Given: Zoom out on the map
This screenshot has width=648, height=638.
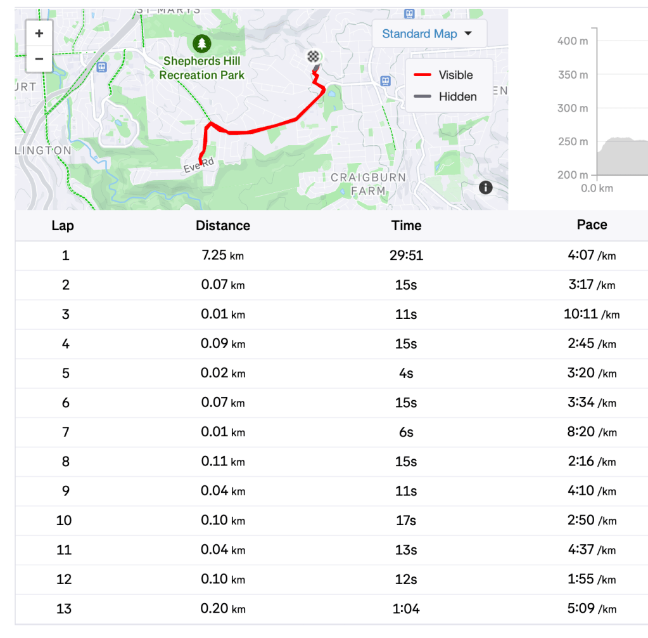Looking at the screenshot, I should [x=39, y=59].
